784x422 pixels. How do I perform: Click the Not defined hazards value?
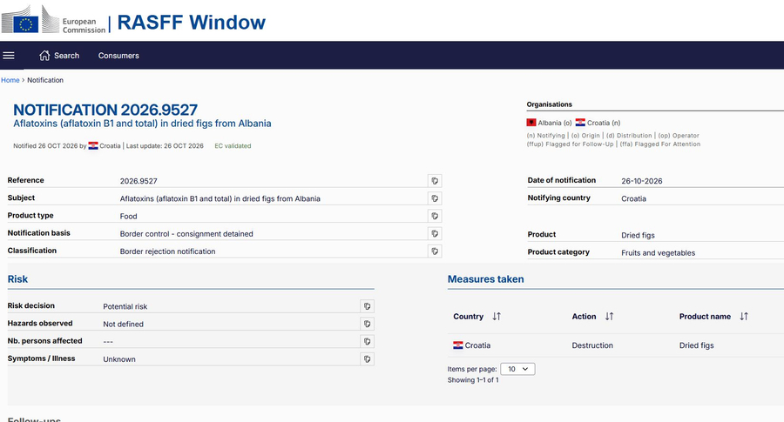[x=123, y=325]
